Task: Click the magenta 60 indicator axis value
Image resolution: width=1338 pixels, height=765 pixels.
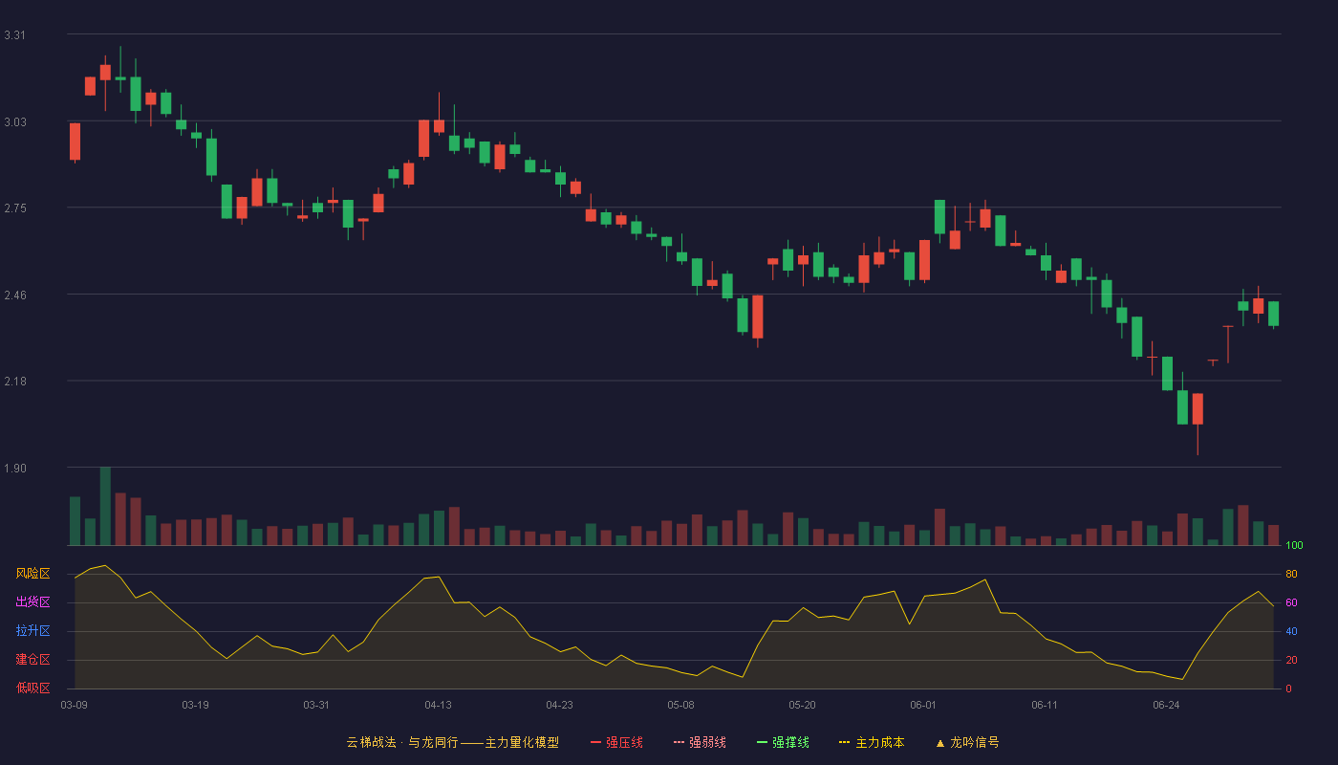Action: (1291, 603)
